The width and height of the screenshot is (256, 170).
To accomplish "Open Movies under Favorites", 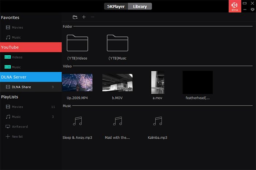I will pyautogui.click(x=31, y=27).
